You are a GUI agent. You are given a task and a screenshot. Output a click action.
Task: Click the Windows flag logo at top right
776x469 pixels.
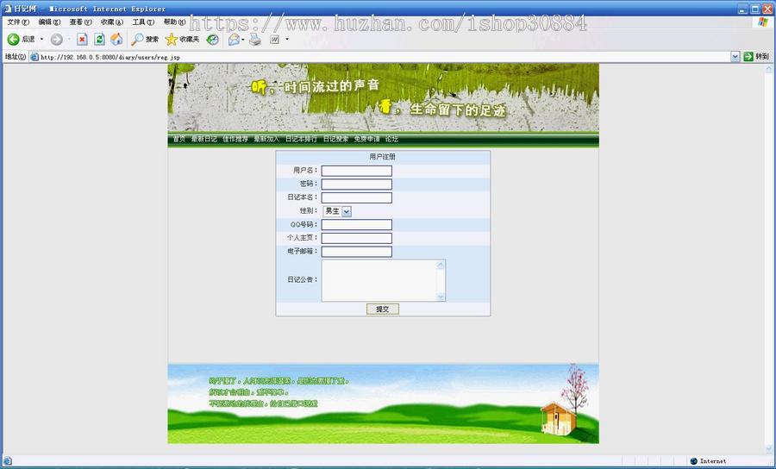[x=763, y=22]
